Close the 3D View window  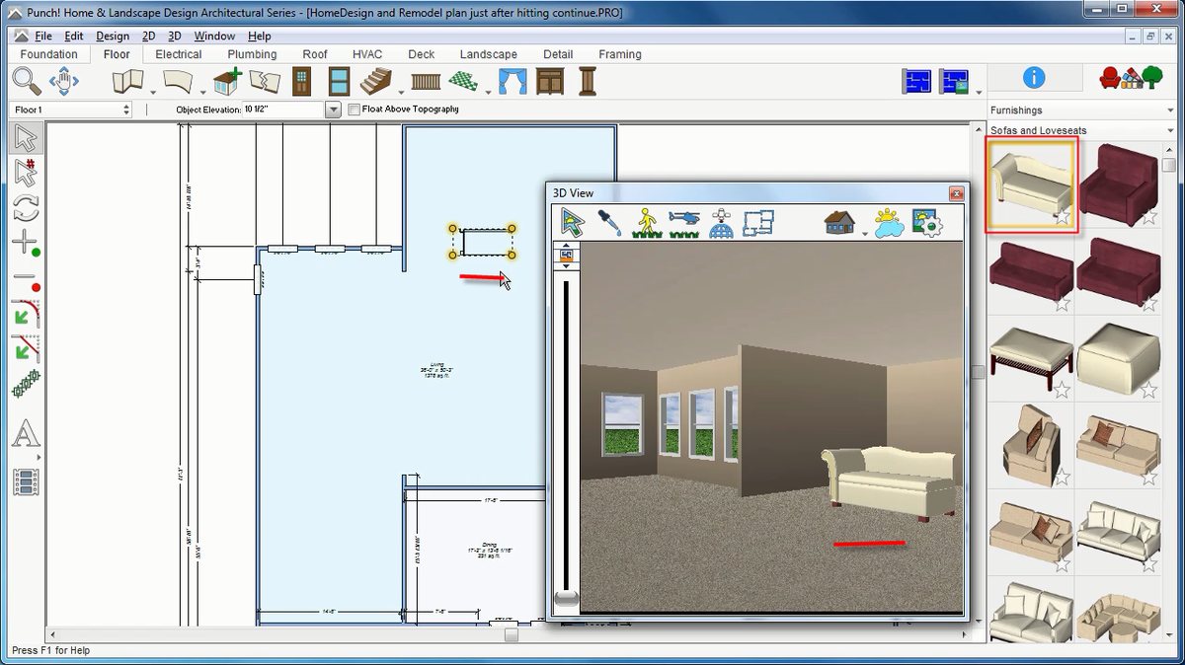[x=955, y=193]
